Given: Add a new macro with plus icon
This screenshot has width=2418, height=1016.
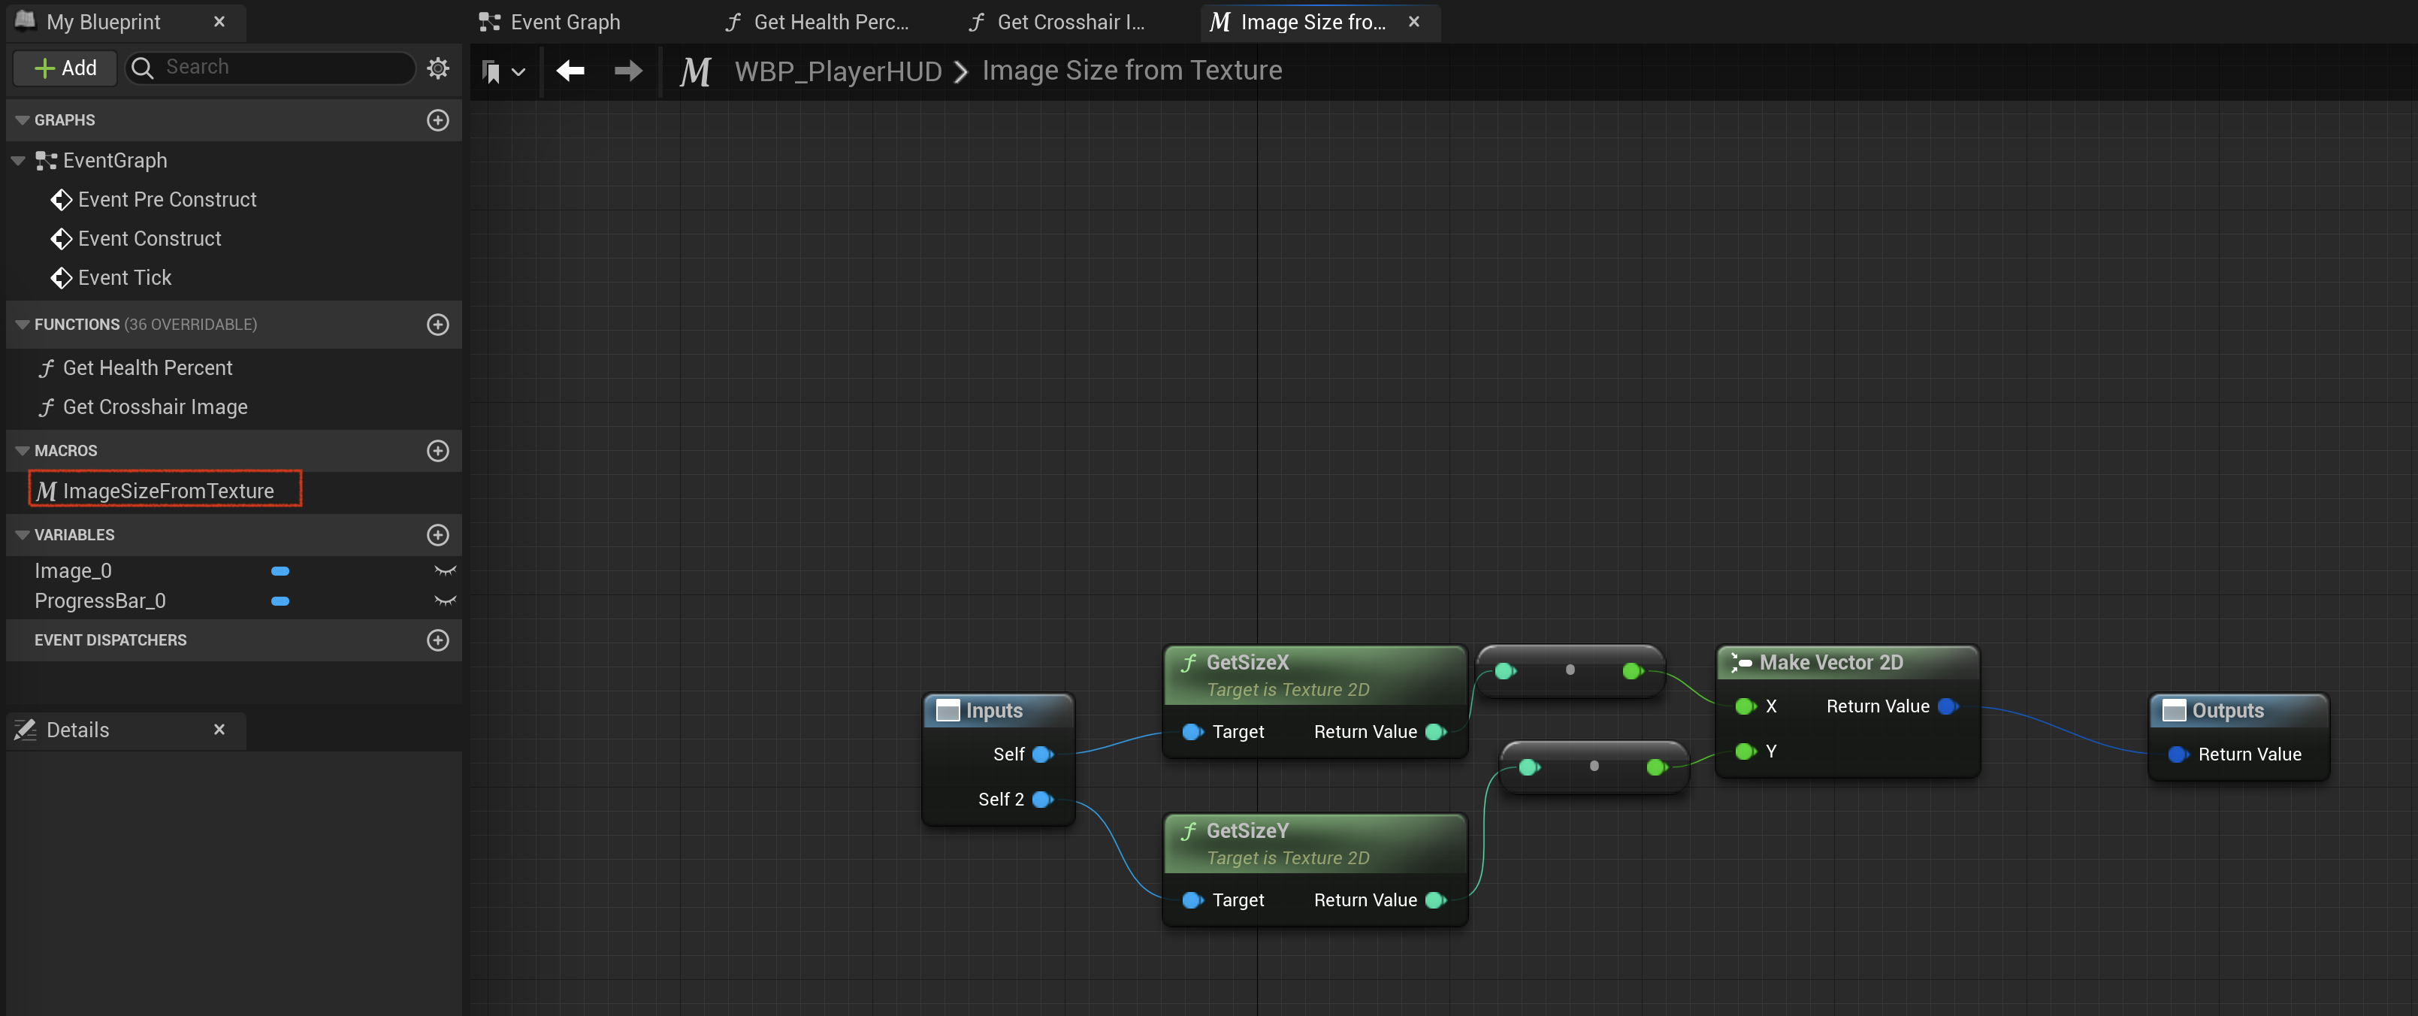Looking at the screenshot, I should point(437,451).
